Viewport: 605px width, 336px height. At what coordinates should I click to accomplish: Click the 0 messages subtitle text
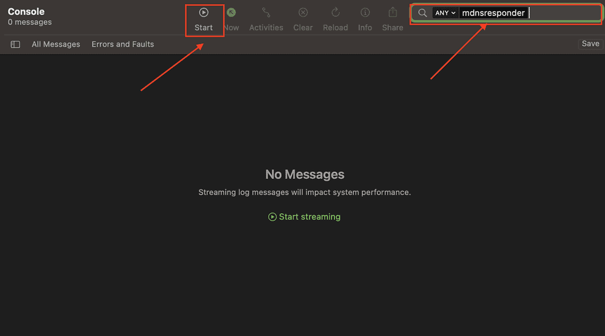point(30,22)
